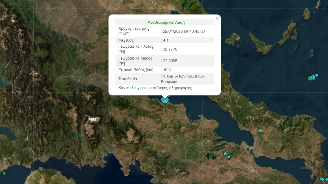The image size is (328, 184).
Task: Click the magnitude value 4.1 row
Action: click(x=165, y=40)
